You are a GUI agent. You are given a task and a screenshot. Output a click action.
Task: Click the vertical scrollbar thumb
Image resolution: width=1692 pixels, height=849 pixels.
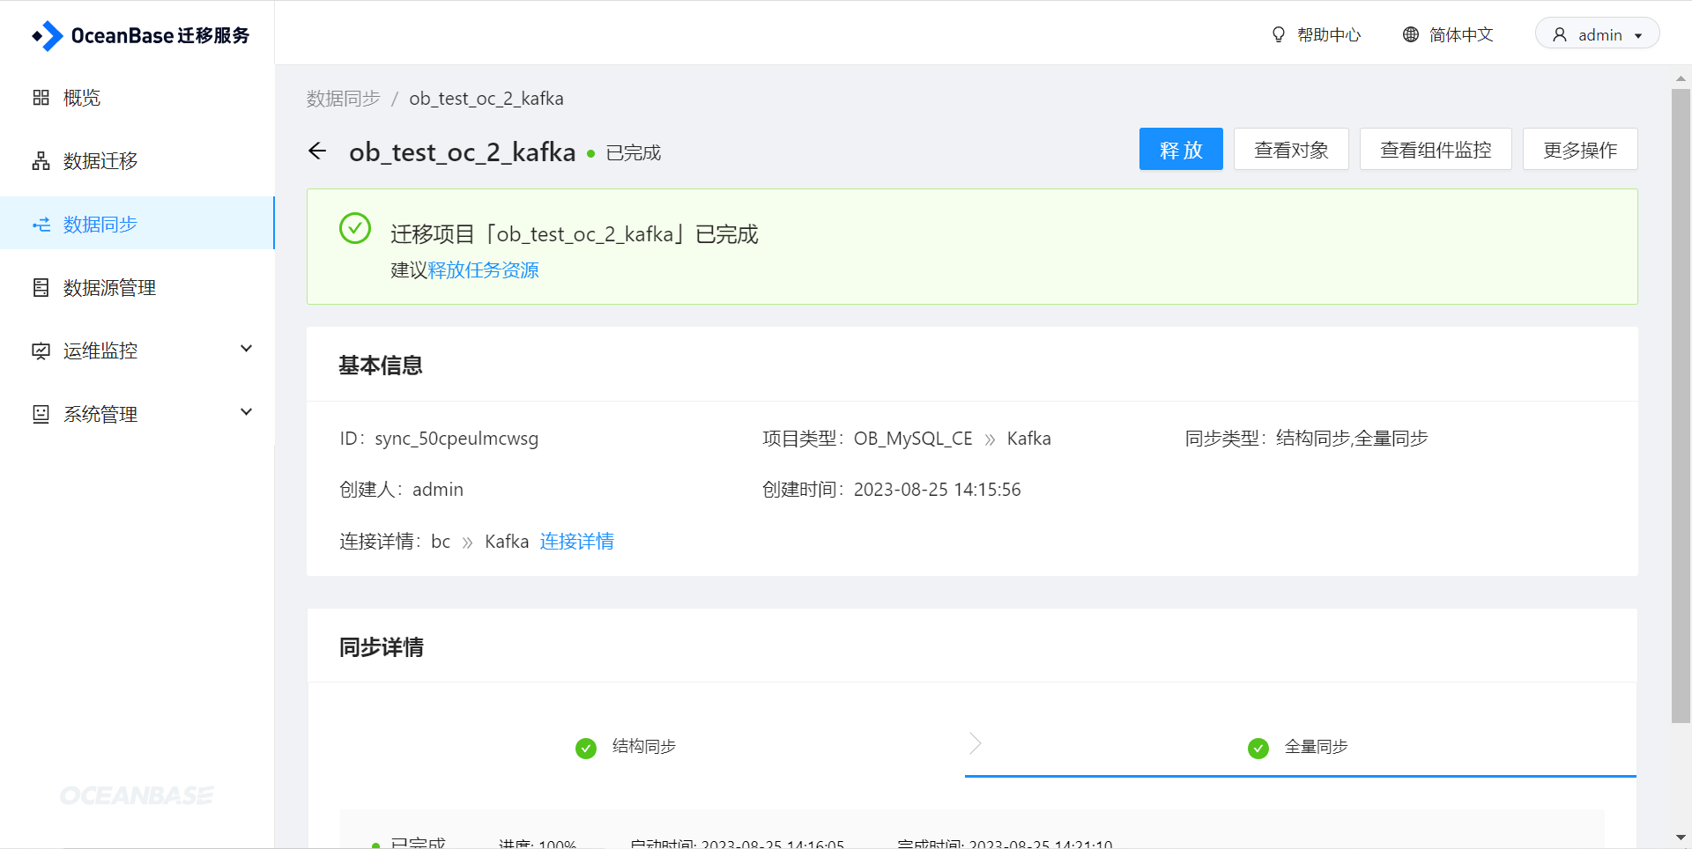1681,405
